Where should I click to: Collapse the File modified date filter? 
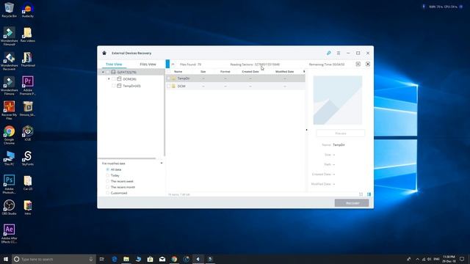pyautogui.click(x=162, y=163)
